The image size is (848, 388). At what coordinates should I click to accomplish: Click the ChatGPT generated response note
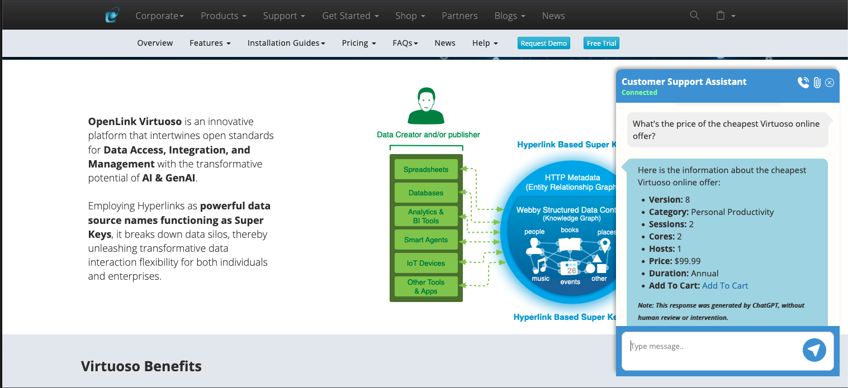(721, 312)
